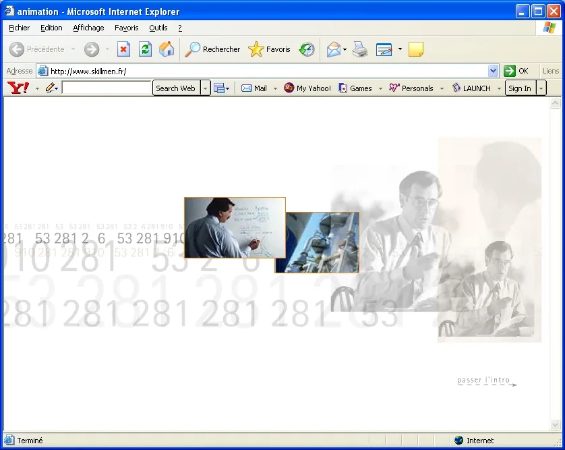Click the Windows flag logo
565x450 pixels.
point(549,28)
